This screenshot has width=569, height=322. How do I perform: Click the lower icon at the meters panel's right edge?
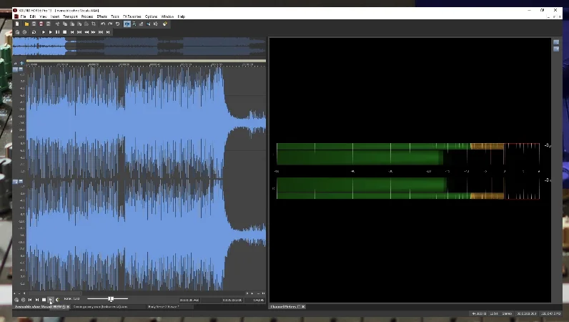(556, 49)
